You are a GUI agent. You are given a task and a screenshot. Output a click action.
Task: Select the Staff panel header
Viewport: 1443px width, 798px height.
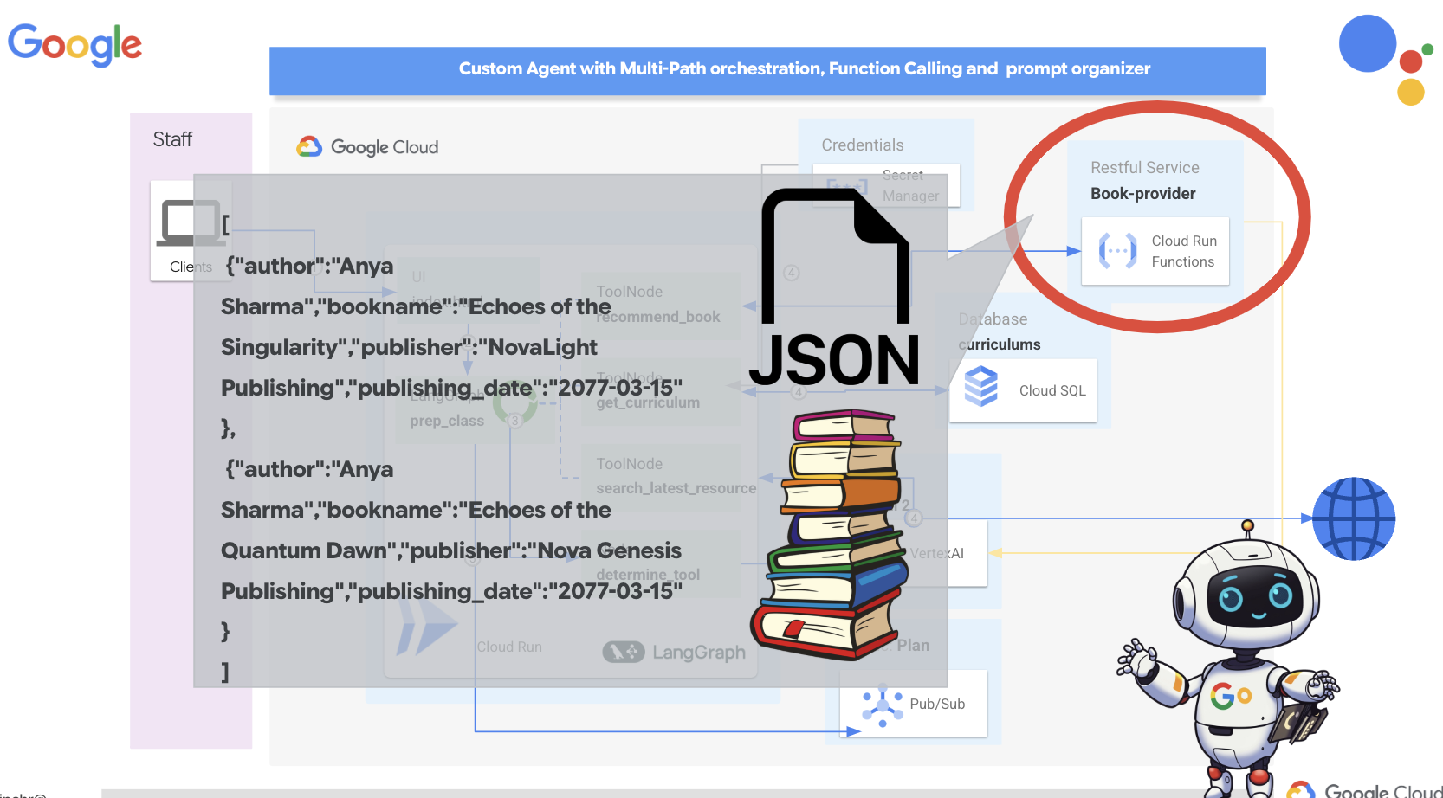coord(174,138)
